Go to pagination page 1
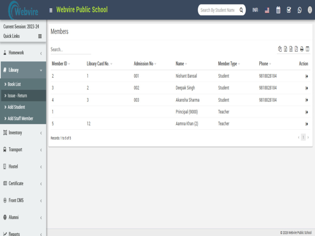The image size is (315, 236). point(303,137)
